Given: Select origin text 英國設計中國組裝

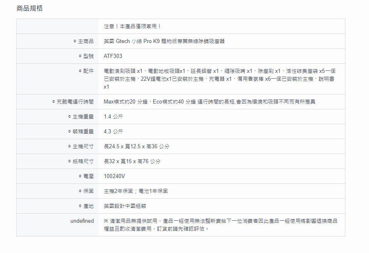Looking at the screenshot, I should click(x=125, y=206).
